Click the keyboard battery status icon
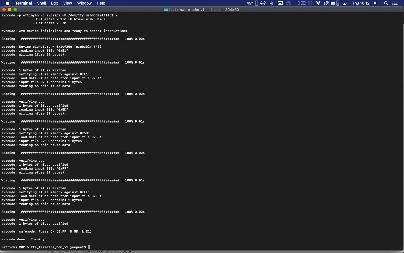 coord(333,3)
